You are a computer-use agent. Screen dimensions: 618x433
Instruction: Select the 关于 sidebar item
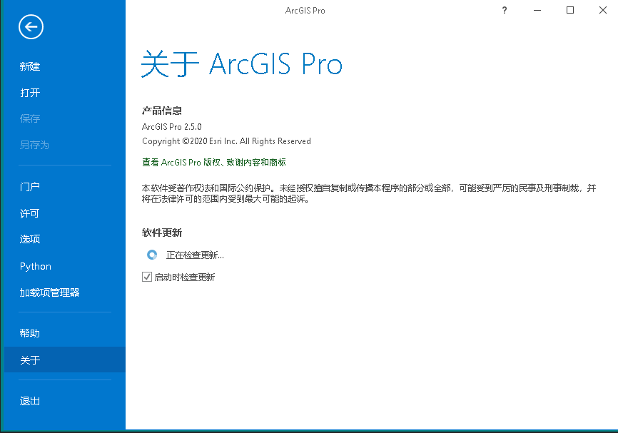[x=65, y=360]
